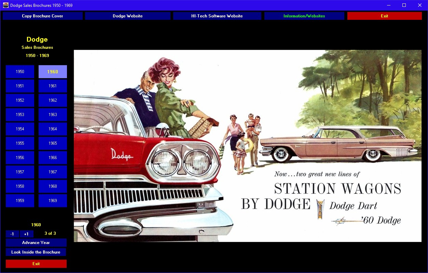Go to the 1962 brochures

coord(53,100)
